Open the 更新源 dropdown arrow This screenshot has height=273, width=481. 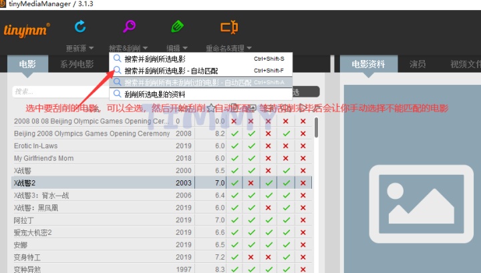pyautogui.click(x=91, y=48)
